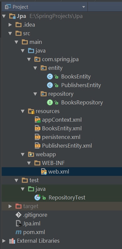Open the Project view dropdown arrow

(x=84, y=7)
